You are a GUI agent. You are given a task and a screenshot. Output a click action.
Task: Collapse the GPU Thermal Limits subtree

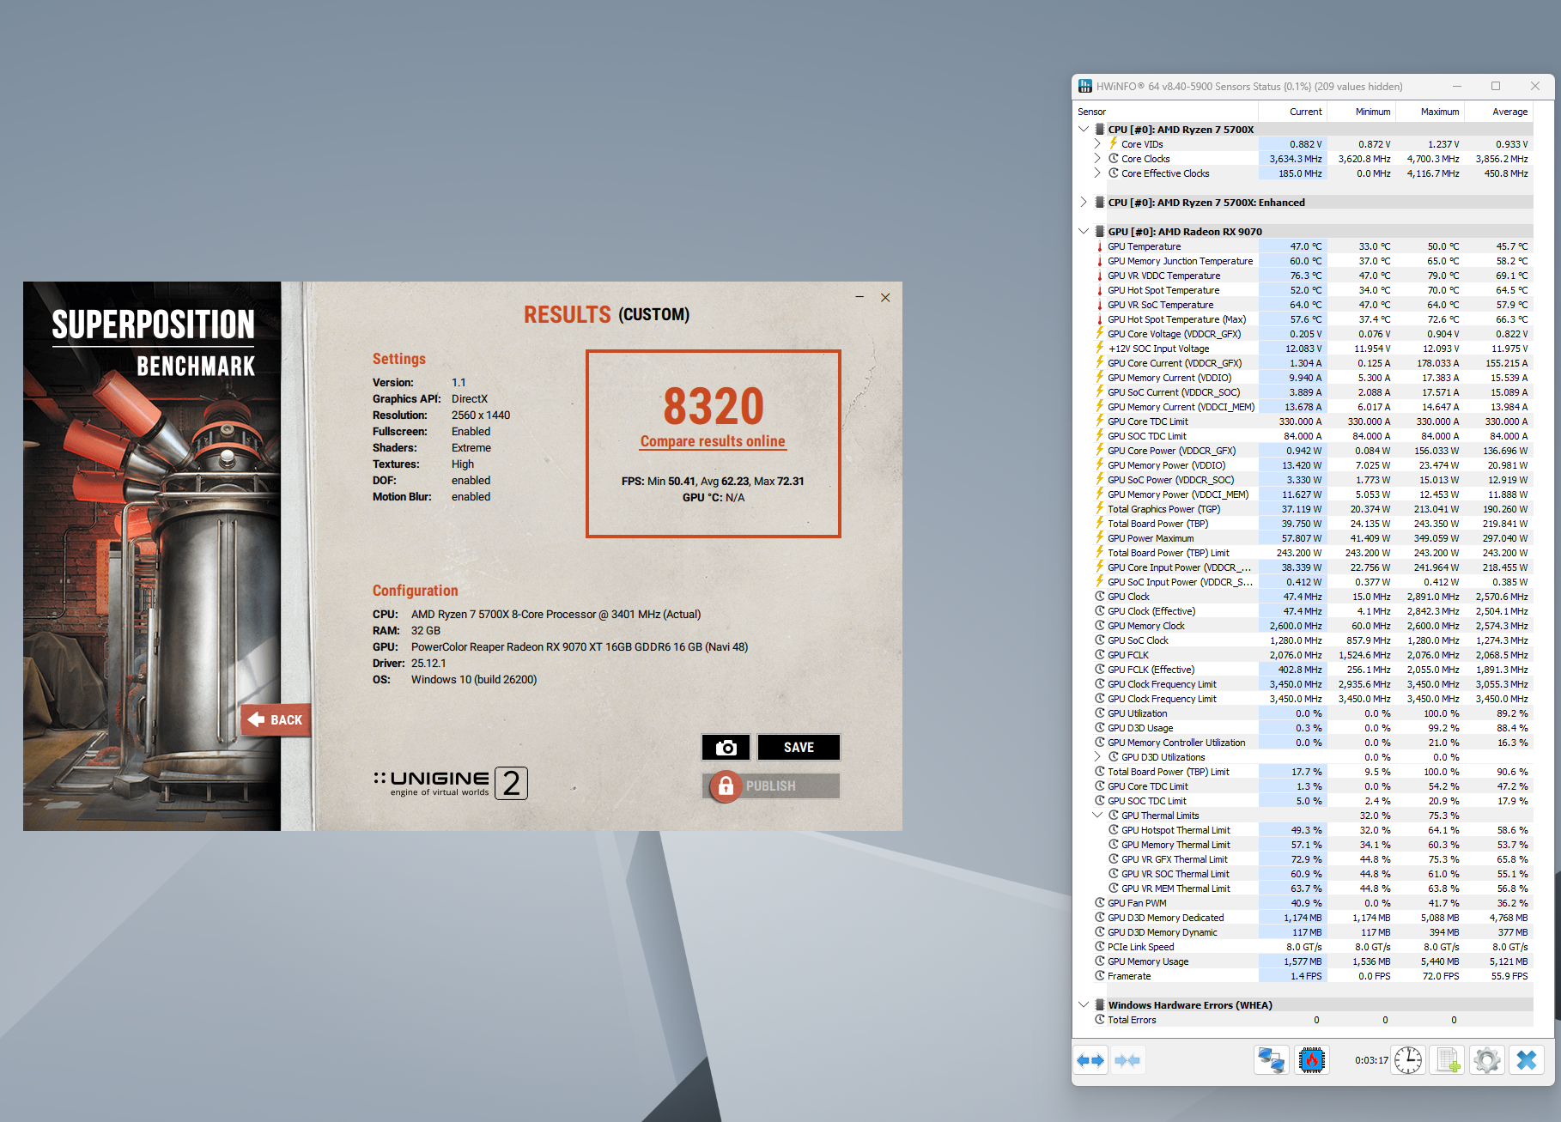coord(1097,816)
